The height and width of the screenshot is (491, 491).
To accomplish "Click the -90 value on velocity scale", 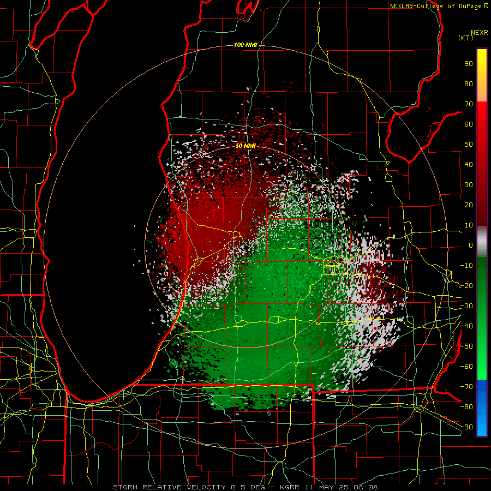I will [x=466, y=427].
